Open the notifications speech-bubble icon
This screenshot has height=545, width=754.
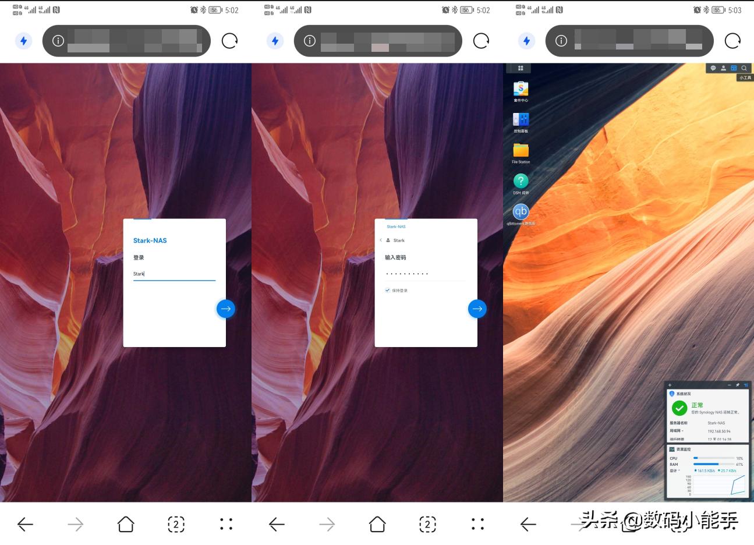point(712,68)
